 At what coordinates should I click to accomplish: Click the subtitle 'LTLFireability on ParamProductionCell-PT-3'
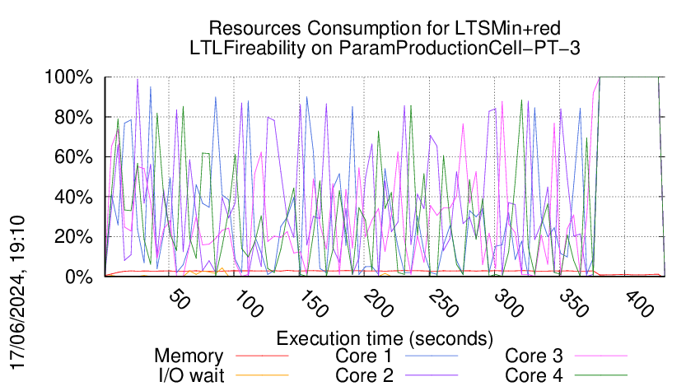[x=385, y=49]
